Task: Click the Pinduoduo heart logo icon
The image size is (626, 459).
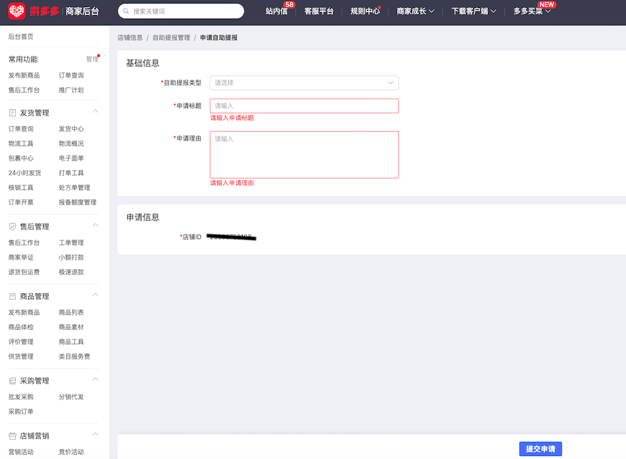Action: (x=17, y=11)
